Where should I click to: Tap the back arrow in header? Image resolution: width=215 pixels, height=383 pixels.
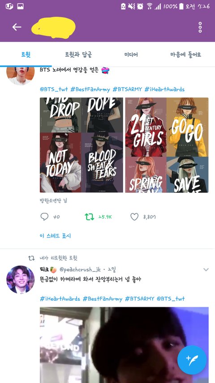(17, 27)
